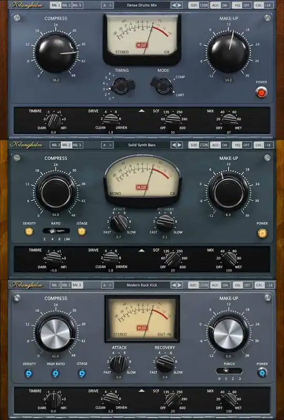Open the SIZE 150% selector on the Dense Drums Mix unit
The width and height of the screenshot is (284, 420).
[198, 5]
